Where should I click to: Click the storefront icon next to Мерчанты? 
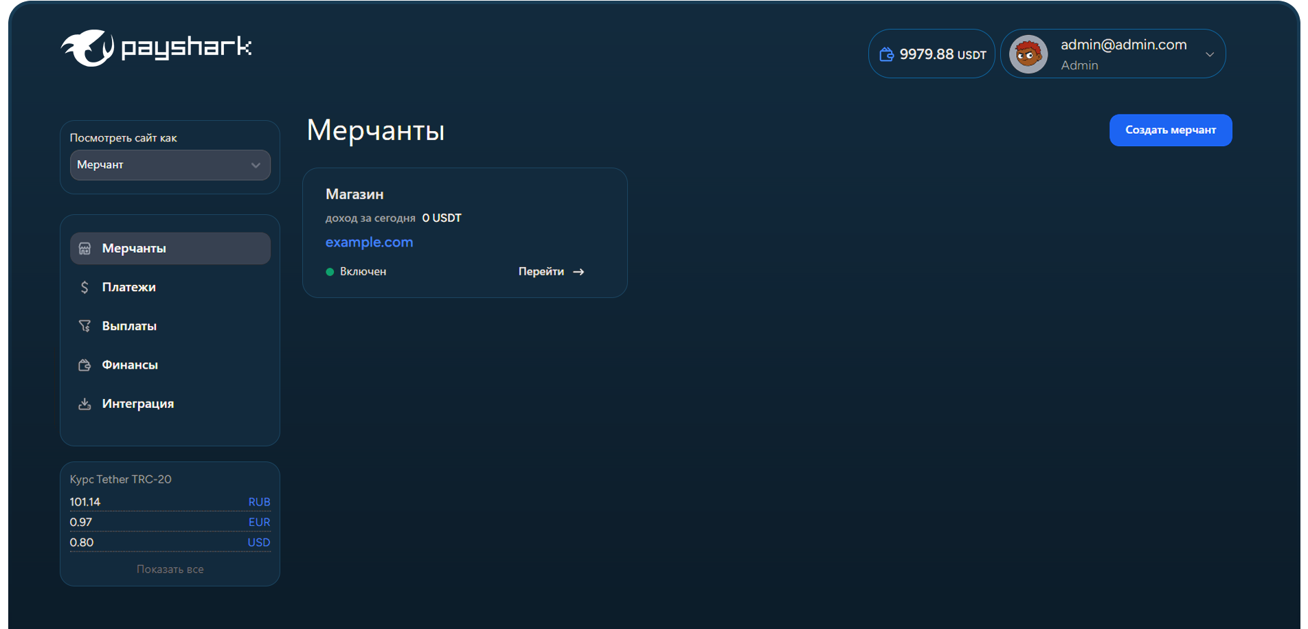pos(84,249)
